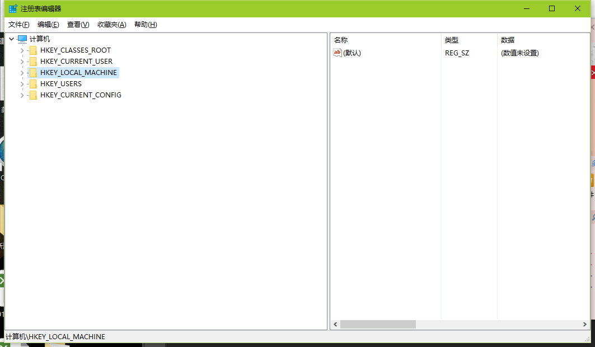This screenshot has width=595, height=347.
Task: Open the 收藏夹 menu
Action: 110,25
